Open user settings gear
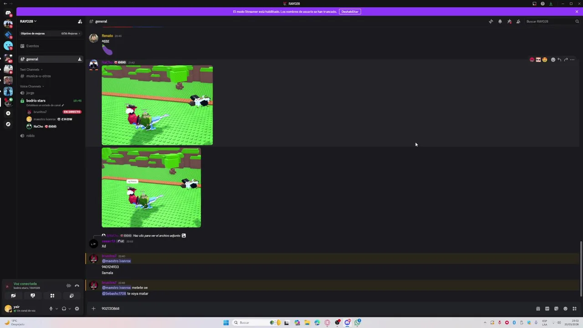 [x=77, y=308]
